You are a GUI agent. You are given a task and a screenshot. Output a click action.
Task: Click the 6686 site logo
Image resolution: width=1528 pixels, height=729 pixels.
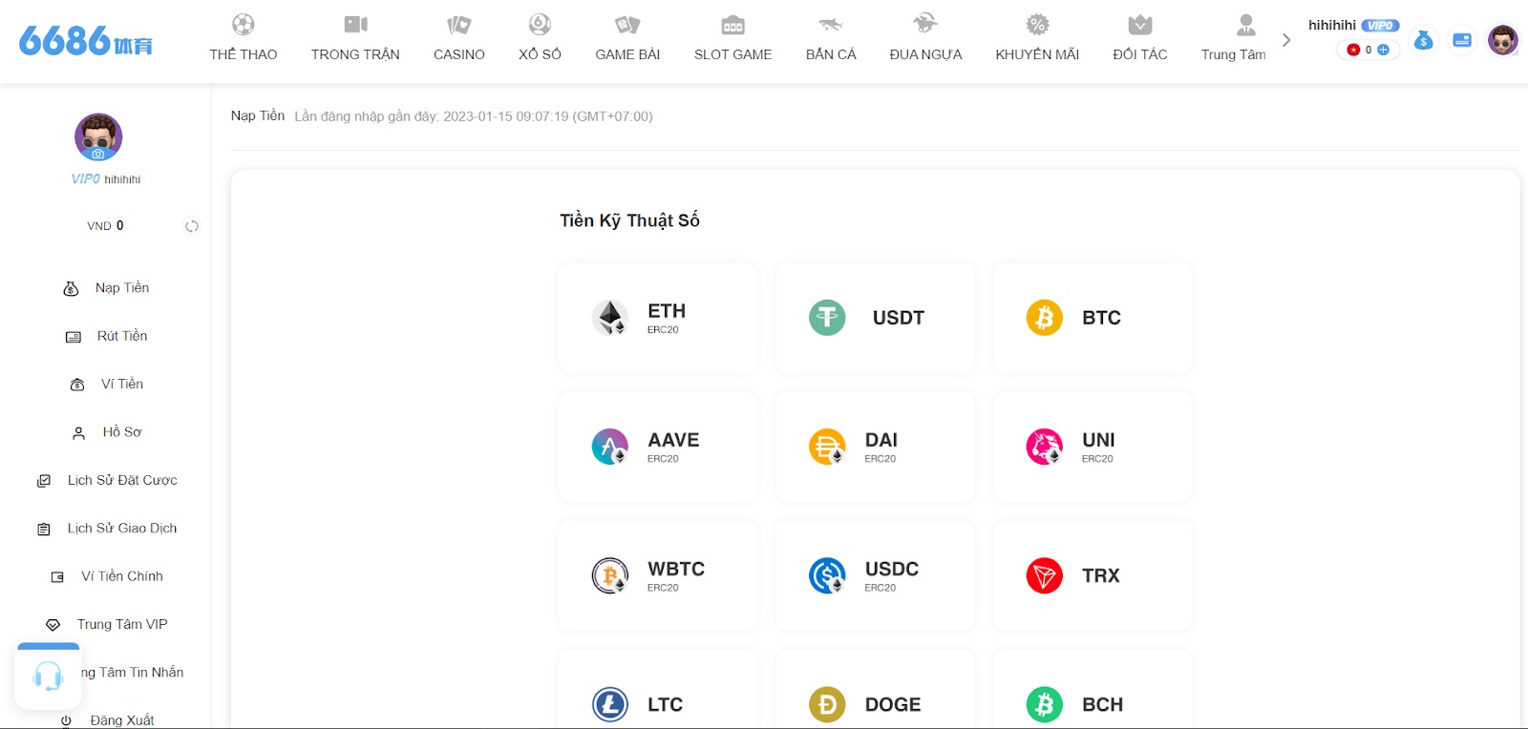[86, 40]
